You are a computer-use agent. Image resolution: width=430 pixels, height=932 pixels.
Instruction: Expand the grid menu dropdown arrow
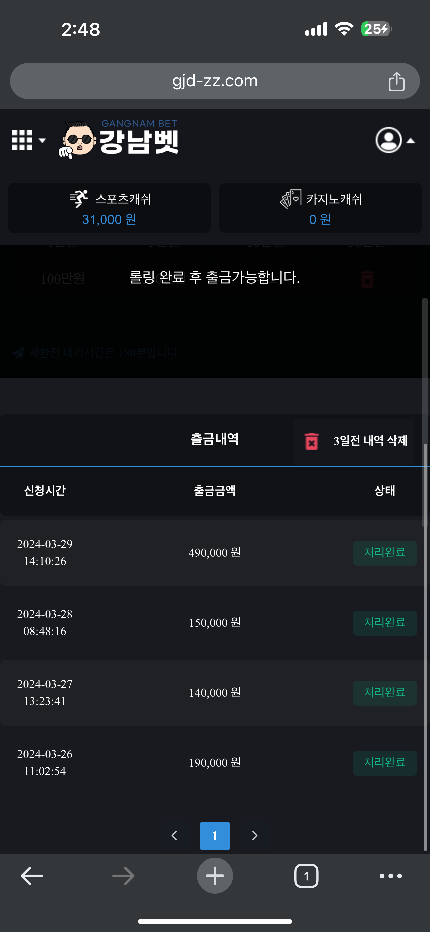(42, 140)
